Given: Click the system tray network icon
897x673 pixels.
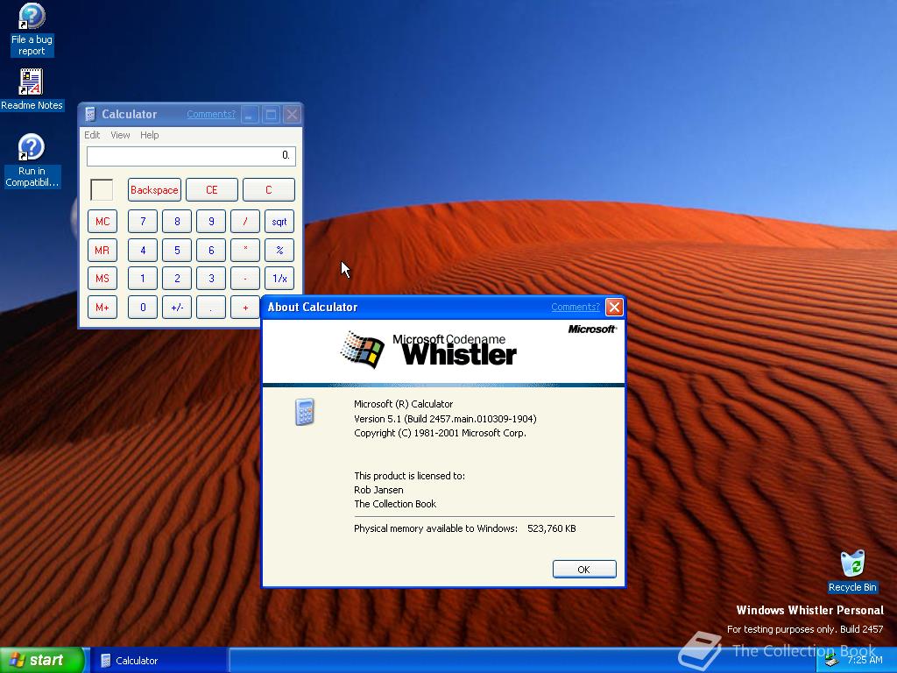Looking at the screenshot, I should pos(832,661).
